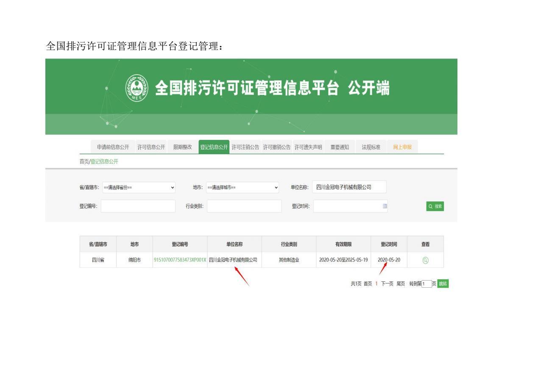Click the 首页 breadcrumb link
The width and height of the screenshot is (535, 378).
(84, 161)
